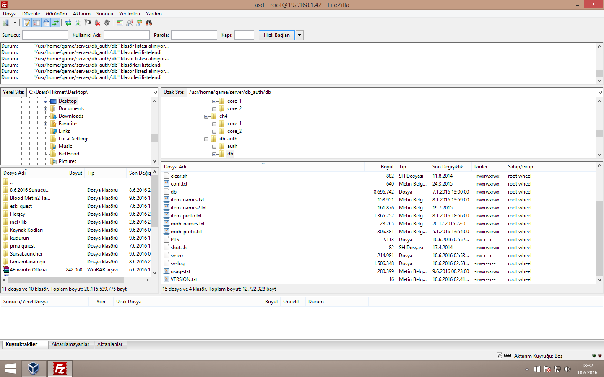The image size is (604, 377).
Task: Open the Görünüm menu
Action: (56, 14)
